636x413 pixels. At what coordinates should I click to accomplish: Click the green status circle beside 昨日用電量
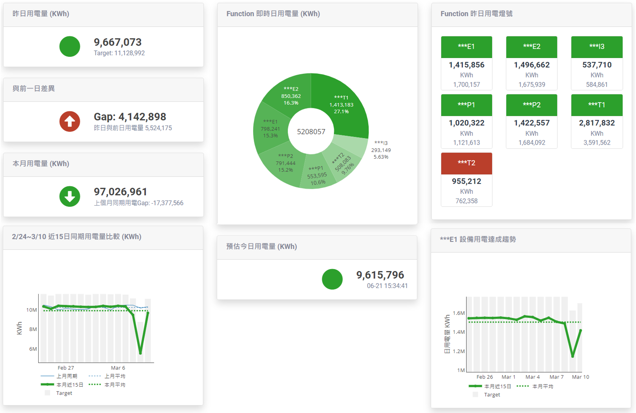pos(70,46)
